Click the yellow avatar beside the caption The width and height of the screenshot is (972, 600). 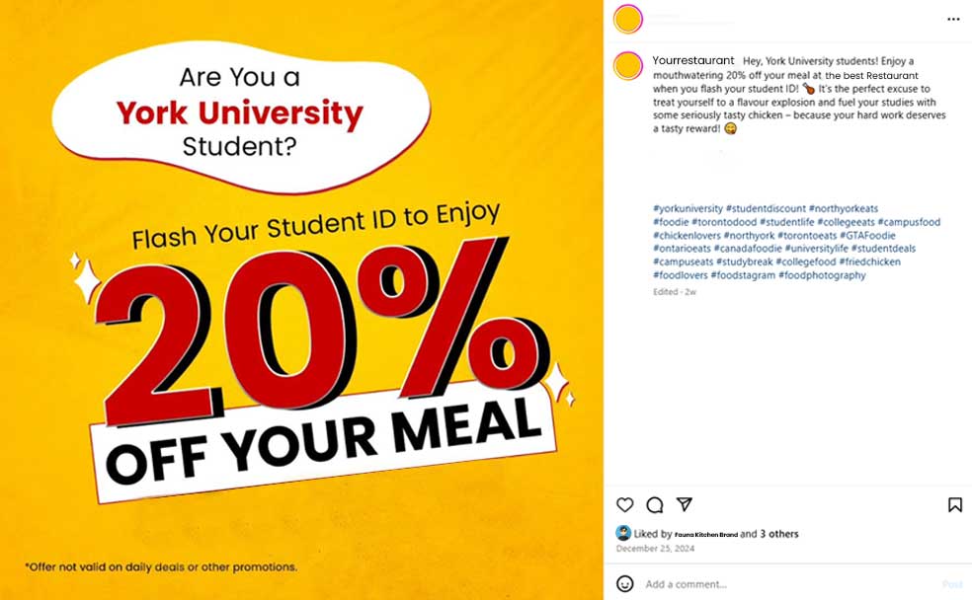(628, 66)
